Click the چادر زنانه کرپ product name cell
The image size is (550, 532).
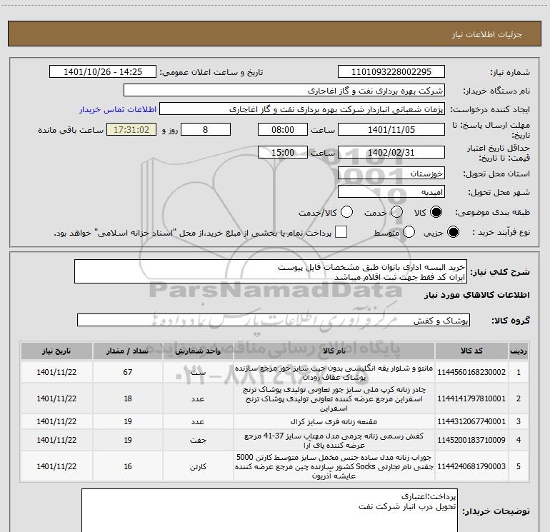[x=334, y=398]
